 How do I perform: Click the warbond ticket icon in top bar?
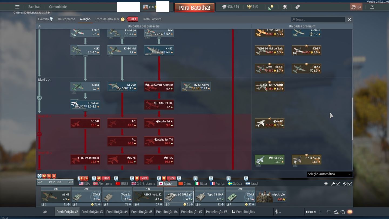click(x=298, y=7)
